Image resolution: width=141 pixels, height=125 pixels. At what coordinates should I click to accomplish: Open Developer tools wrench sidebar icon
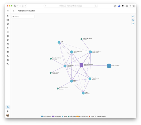(x=8, y=64)
